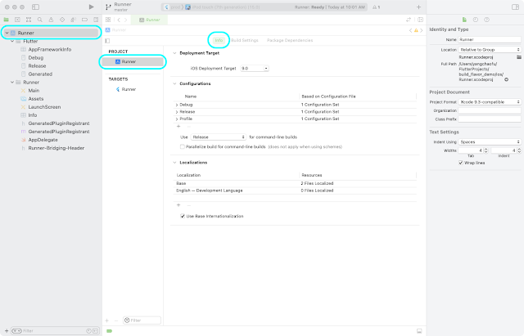Show the History inspector

[x=476, y=20]
